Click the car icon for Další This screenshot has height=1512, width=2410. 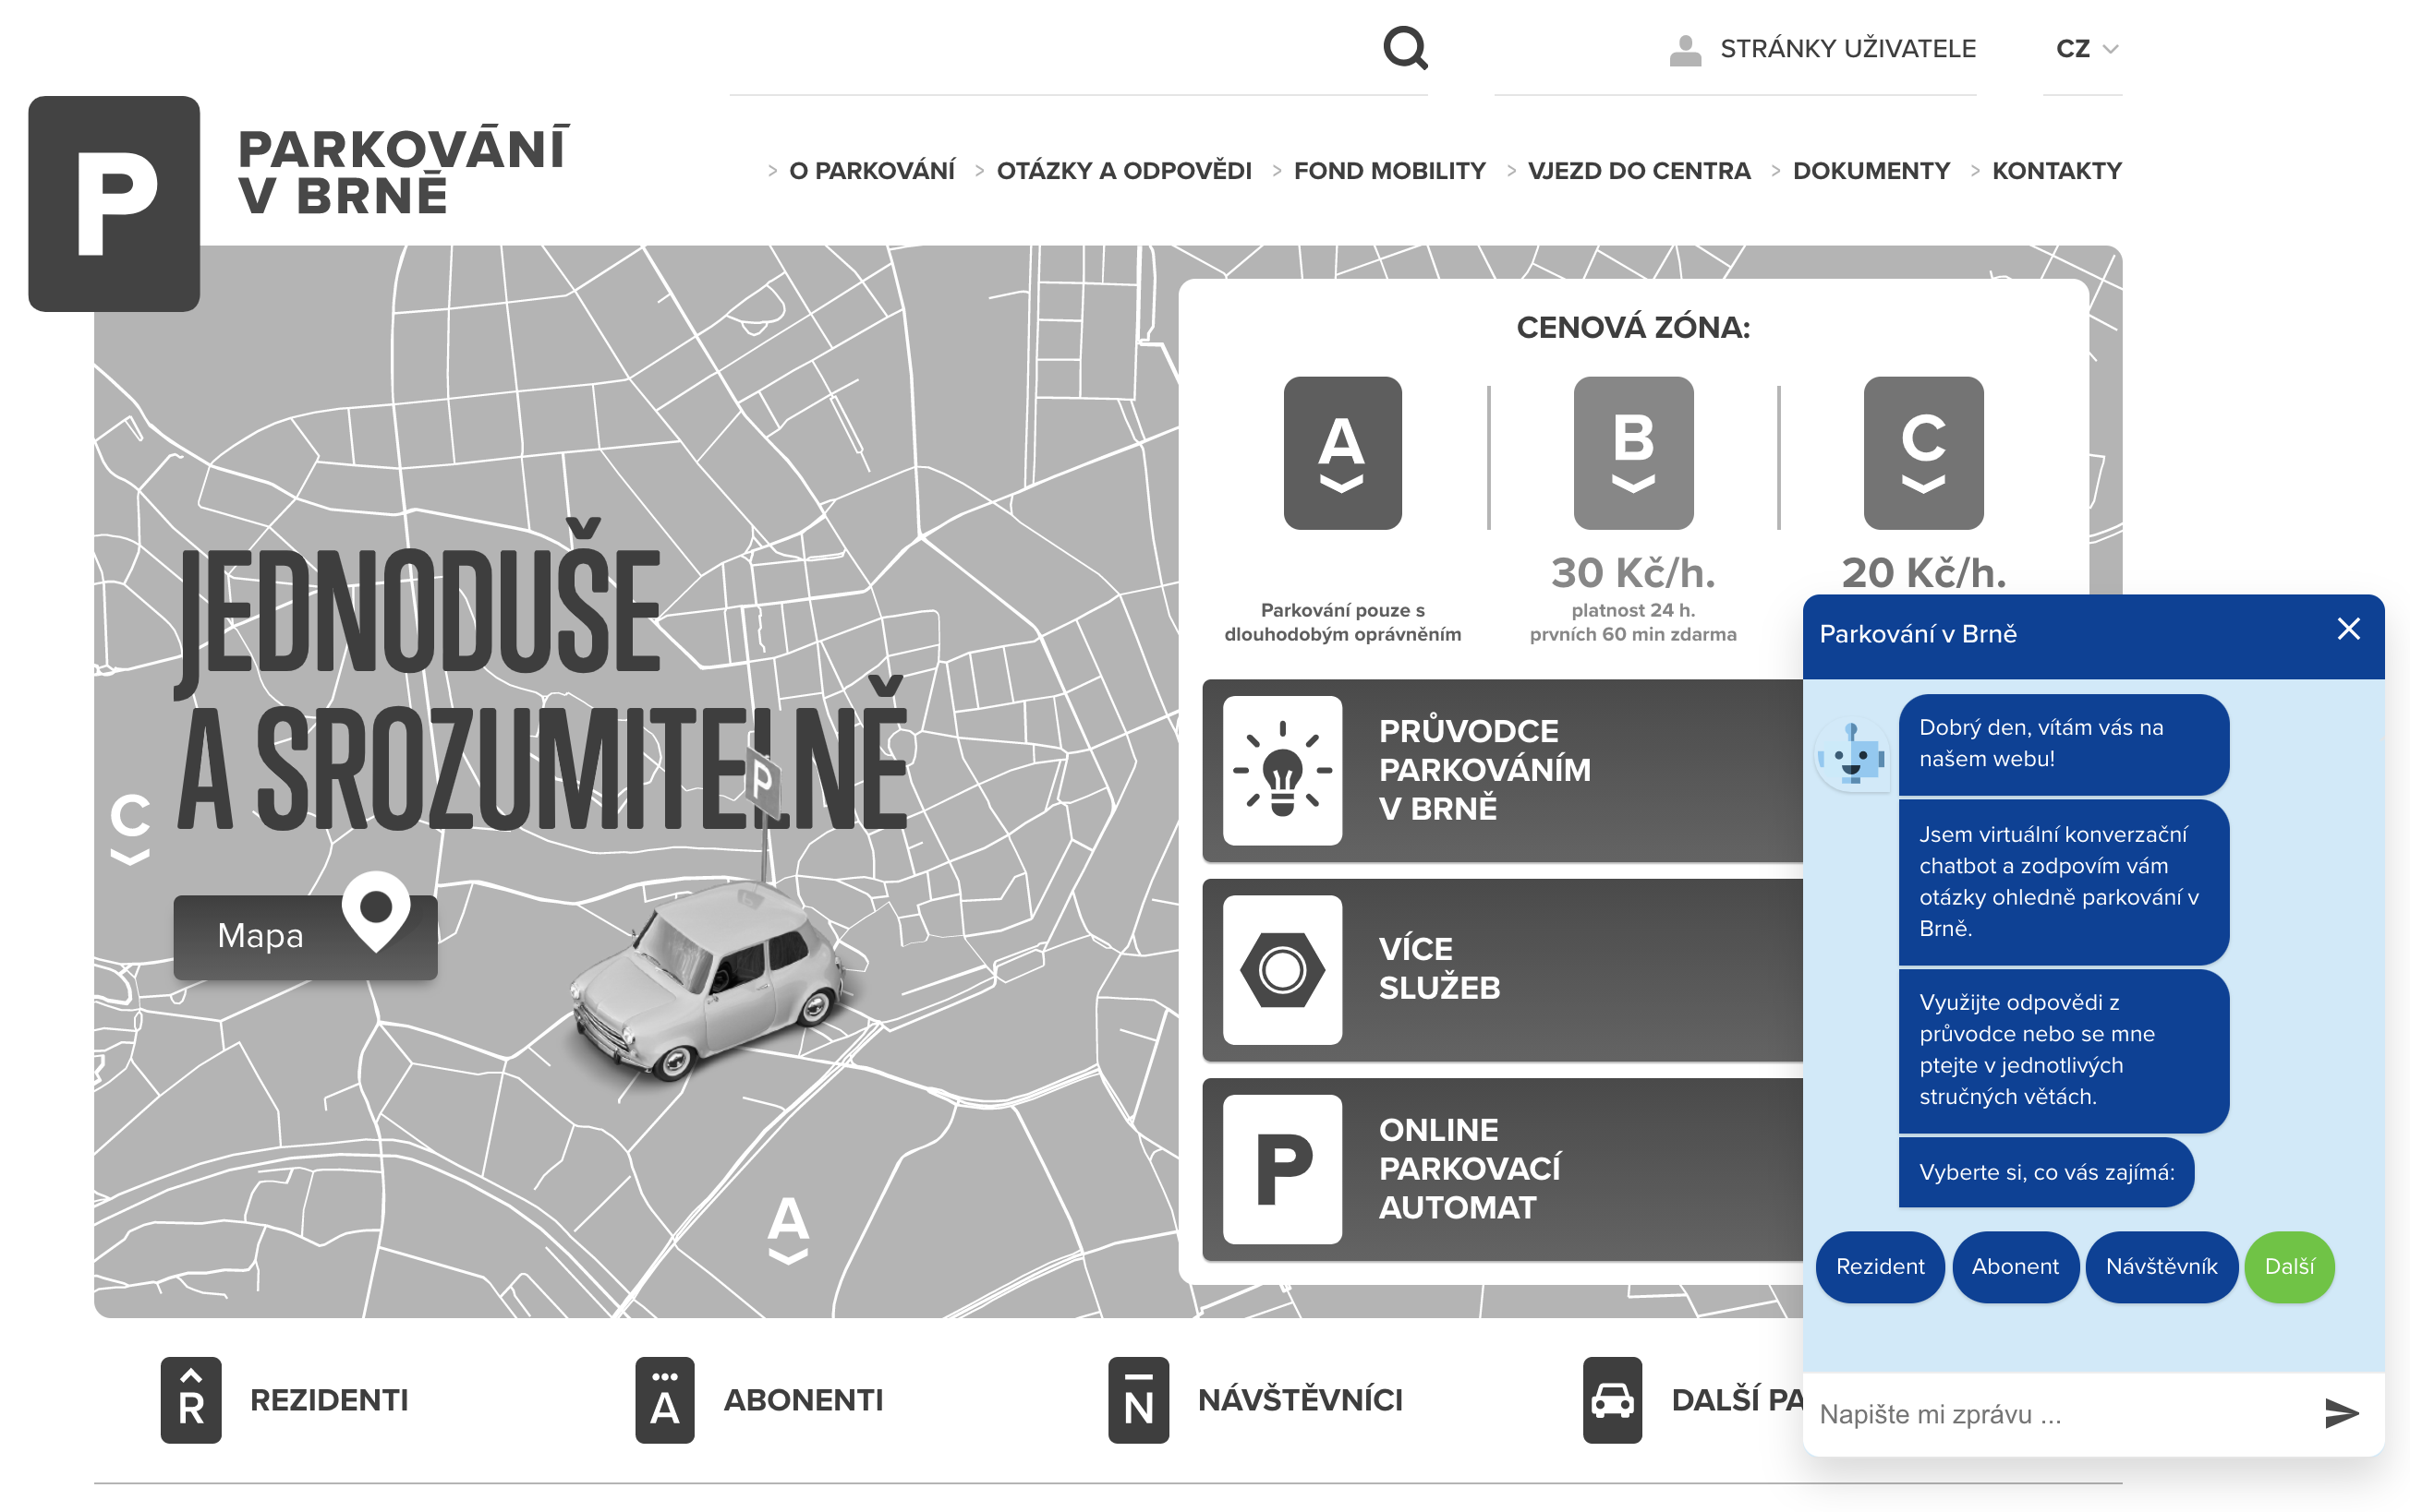[x=1612, y=1400]
